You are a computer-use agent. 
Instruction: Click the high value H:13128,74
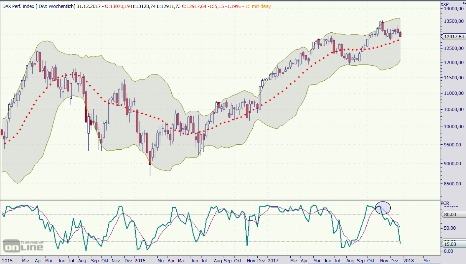[144, 6]
